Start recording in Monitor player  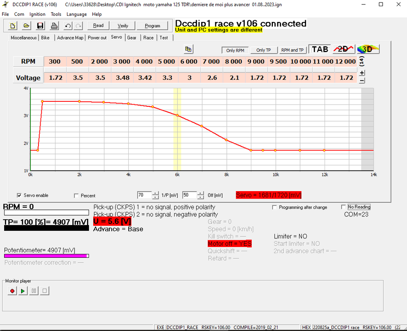click(x=12, y=291)
